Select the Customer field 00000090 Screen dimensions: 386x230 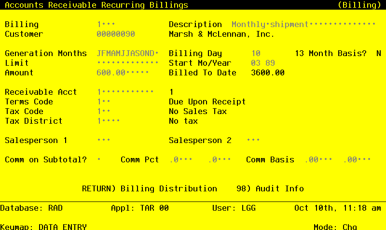(116, 34)
